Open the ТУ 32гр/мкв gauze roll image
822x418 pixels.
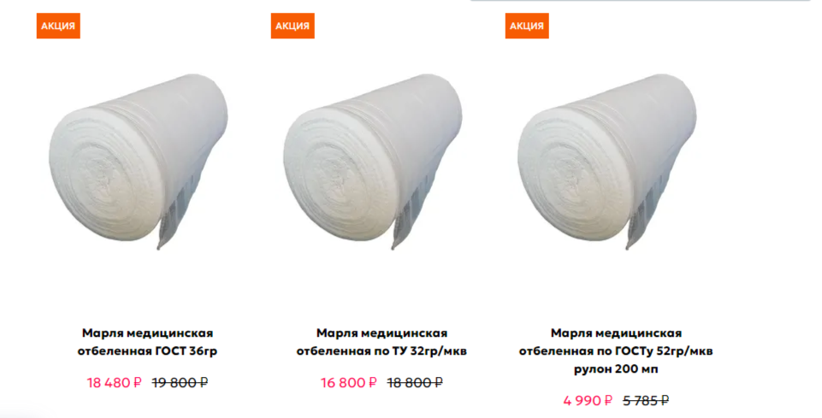tap(374, 161)
